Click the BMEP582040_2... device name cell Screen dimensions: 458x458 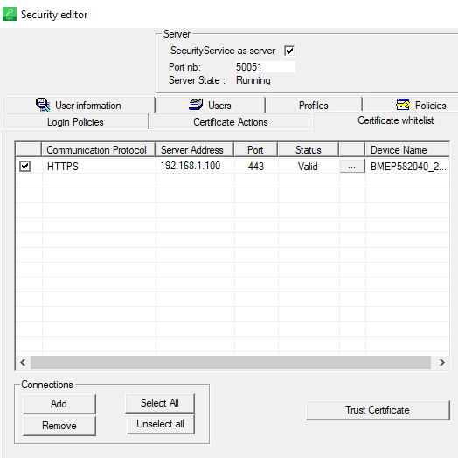407,167
